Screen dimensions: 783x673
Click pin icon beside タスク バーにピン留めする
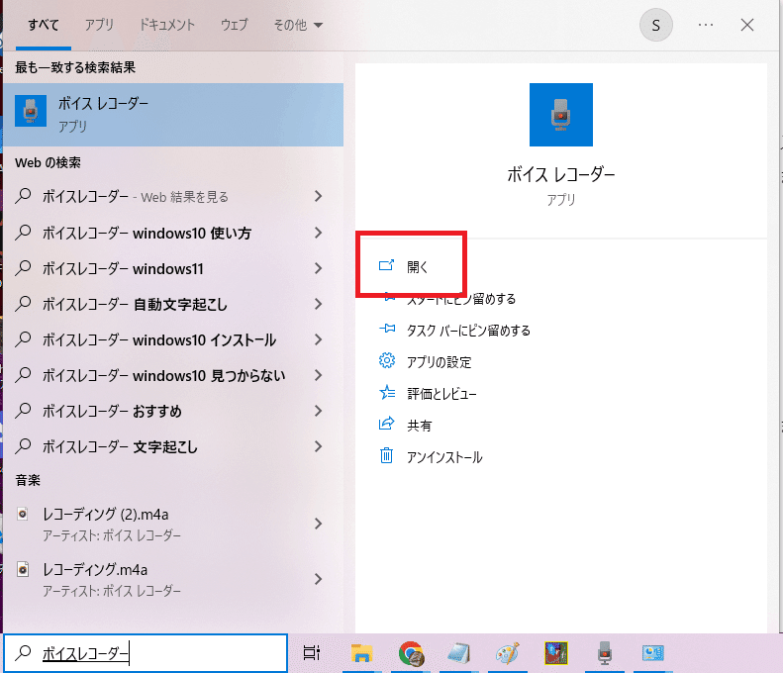tap(386, 329)
